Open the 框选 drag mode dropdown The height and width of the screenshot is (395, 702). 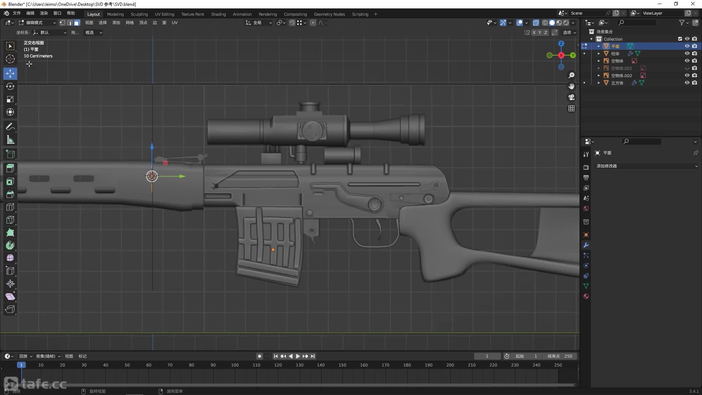pyautogui.click(x=93, y=33)
